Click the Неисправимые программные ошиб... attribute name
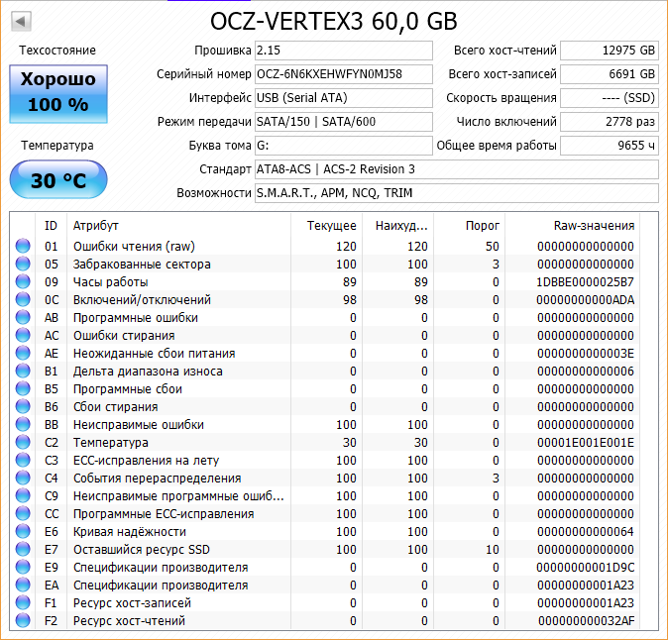This screenshot has height=640, width=668. click(178, 496)
